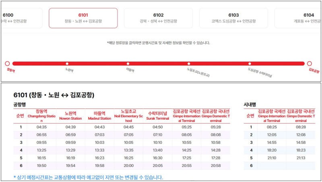The height and width of the screenshot is (182, 322).
Task: Click the Noil Elementary School column header
Action: (x=128, y=116)
